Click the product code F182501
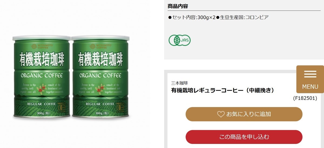Image resolution: width=324 pixels, height=148 pixels. (x=305, y=98)
